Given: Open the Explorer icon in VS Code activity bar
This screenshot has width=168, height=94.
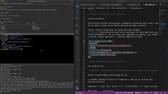Looking at the screenshot, I should [x=77, y=5].
